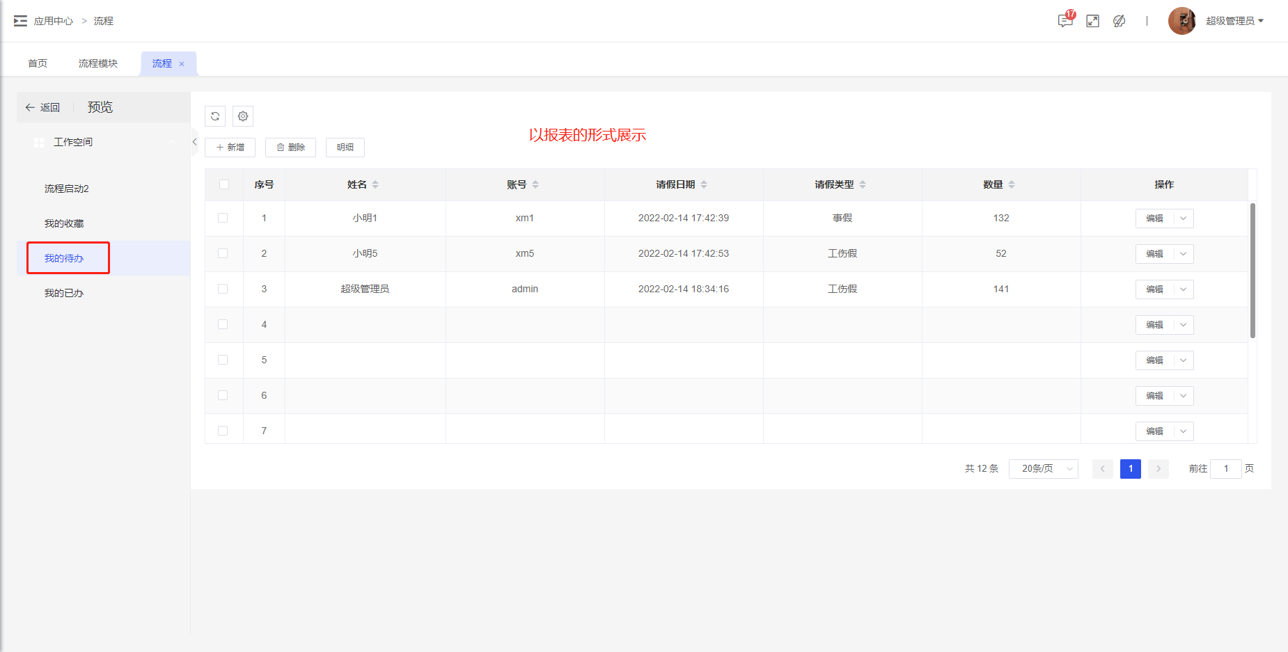Check the checkbox for row 6
Screen dimensions: 1288x652
tap(223, 395)
